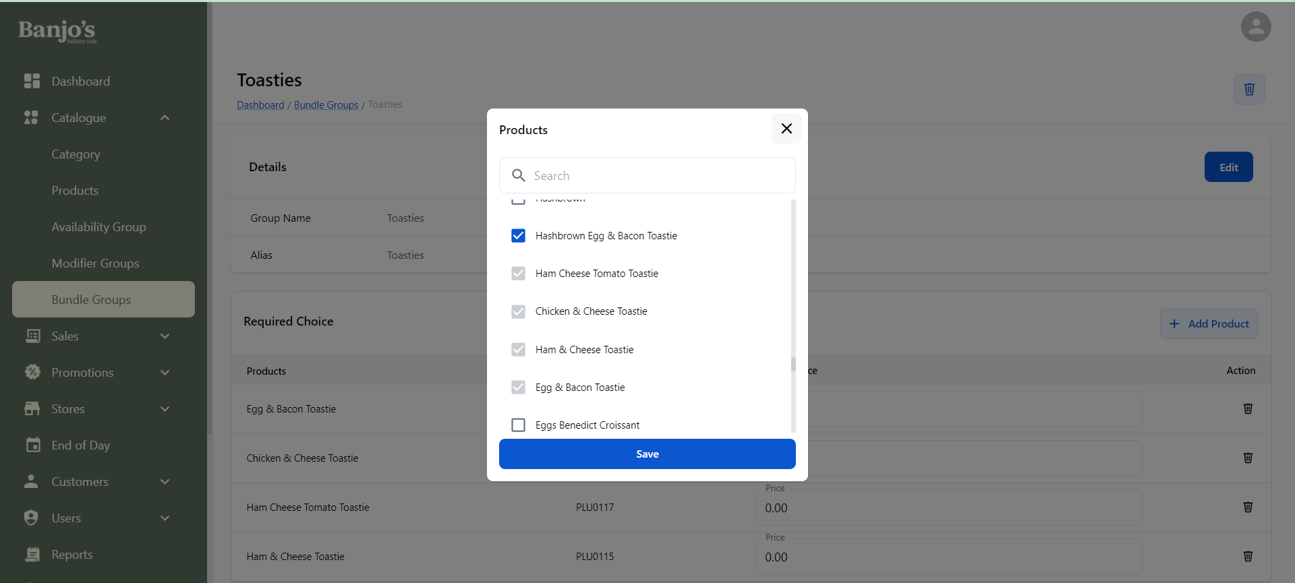Follow the Bundle Groups breadcrumb link
Viewport: 1295px width, 583px height.
click(x=326, y=105)
